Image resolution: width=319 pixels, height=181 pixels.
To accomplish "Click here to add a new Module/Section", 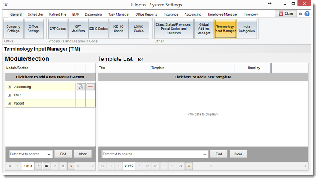I will pyautogui.click(x=50, y=77).
